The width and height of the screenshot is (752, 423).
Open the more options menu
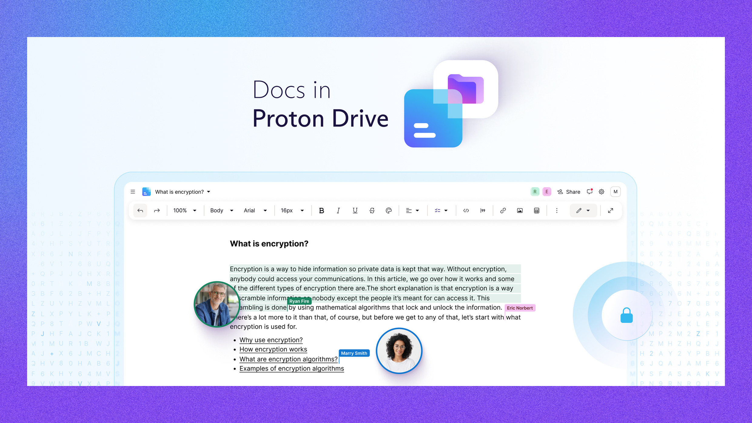[557, 210]
